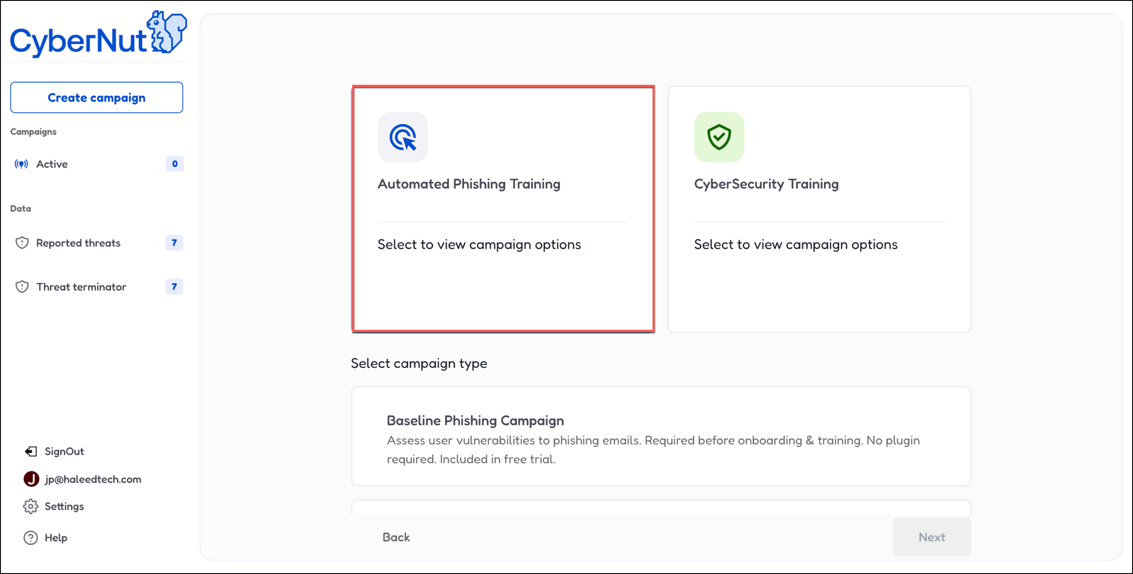Screen dimensions: 1133x574
Task: Click the user avatar J icon
Action: pyautogui.click(x=31, y=479)
